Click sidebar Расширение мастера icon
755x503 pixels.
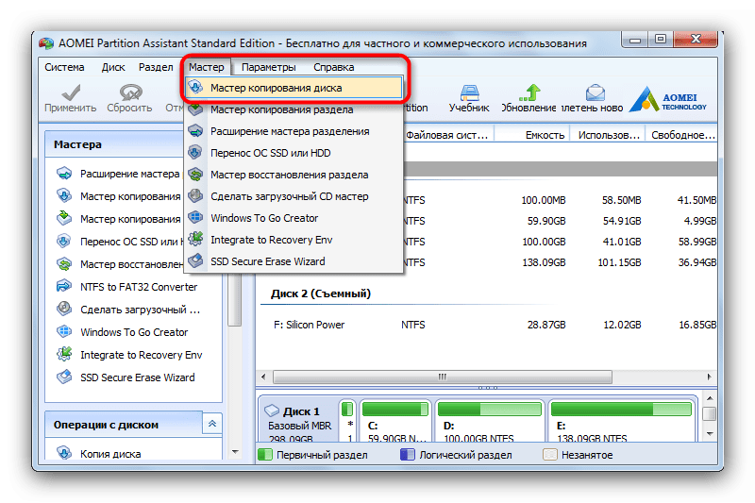64,174
